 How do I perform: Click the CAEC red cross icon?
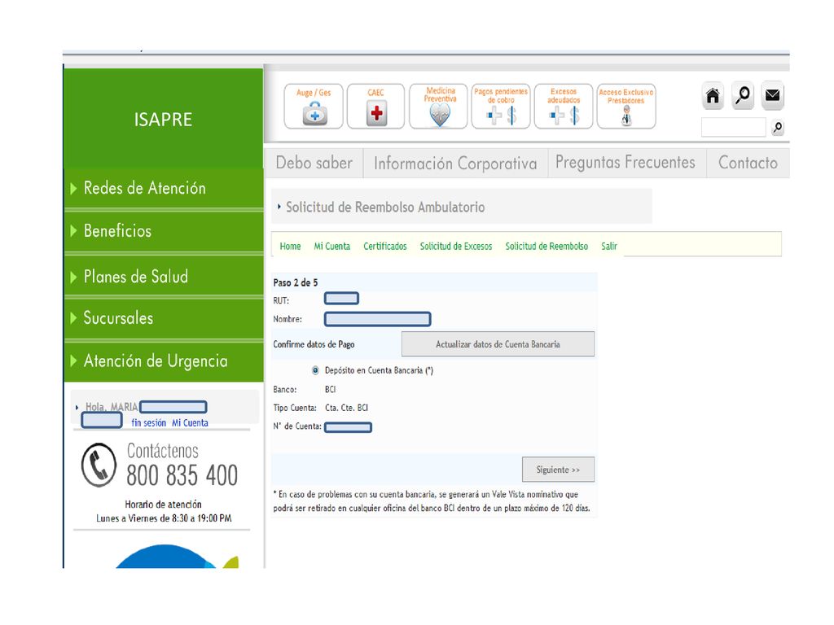pos(375,107)
